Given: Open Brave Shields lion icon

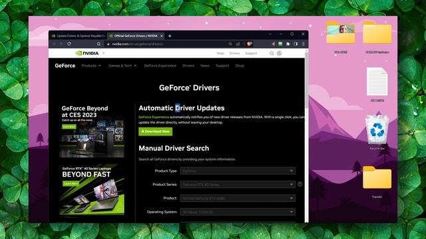Looking at the screenshot, I should (249, 44).
